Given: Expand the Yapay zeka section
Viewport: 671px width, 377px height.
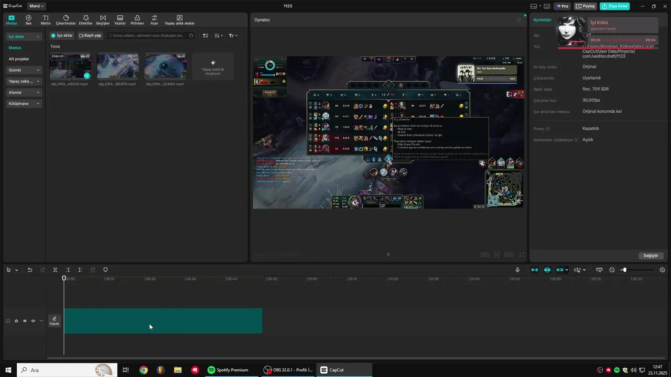Looking at the screenshot, I should [24, 81].
